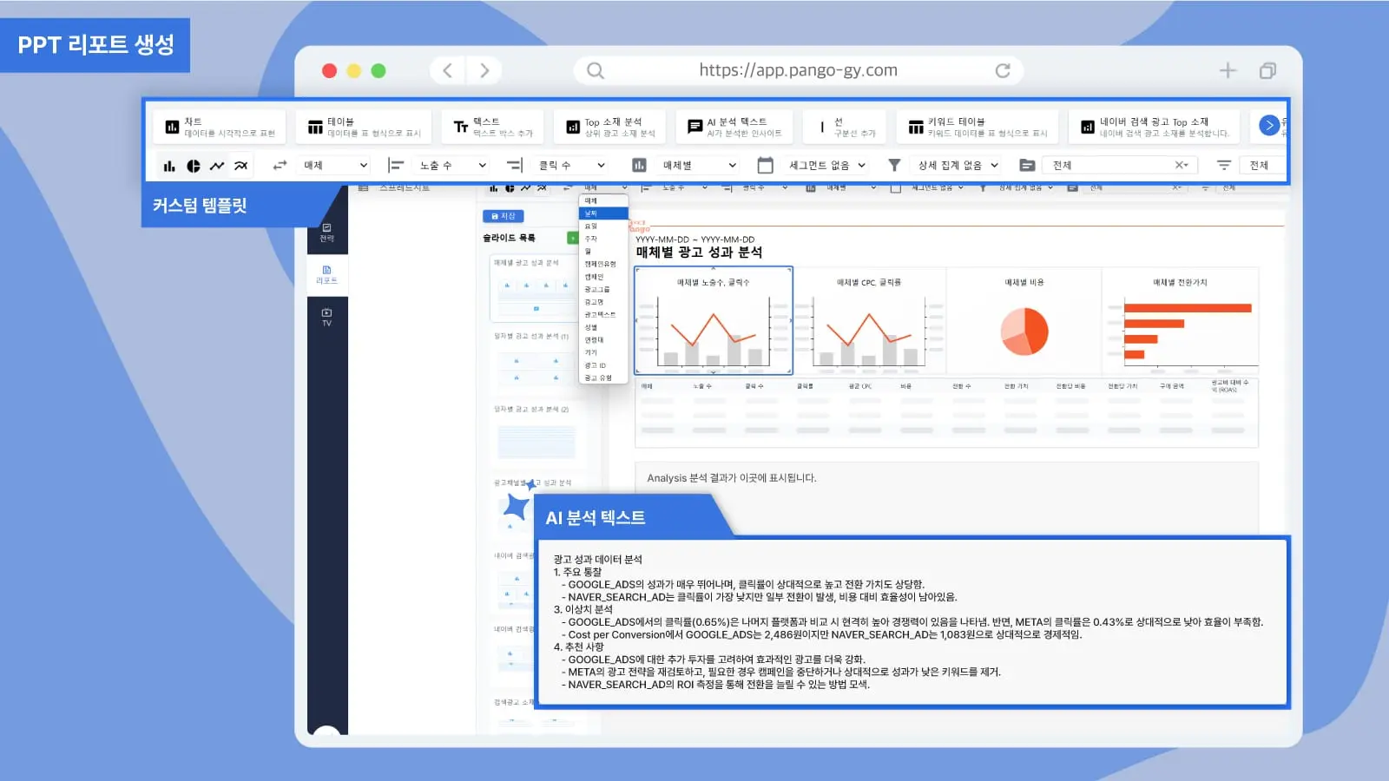Switch to the pie chart type icon
The width and height of the screenshot is (1389, 781).
pyautogui.click(x=194, y=166)
